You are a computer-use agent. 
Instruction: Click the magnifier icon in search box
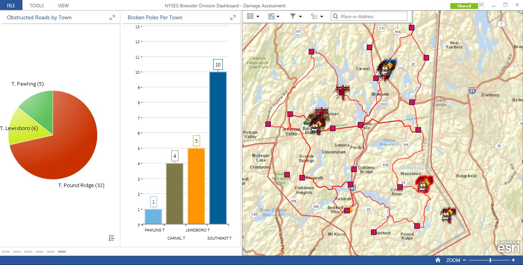[x=335, y=16]
